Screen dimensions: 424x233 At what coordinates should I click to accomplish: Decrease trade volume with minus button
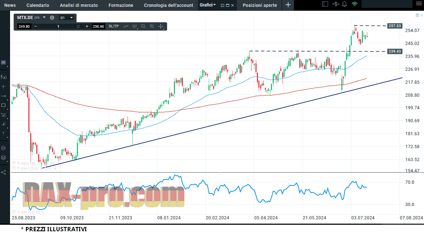click(36, 26)
